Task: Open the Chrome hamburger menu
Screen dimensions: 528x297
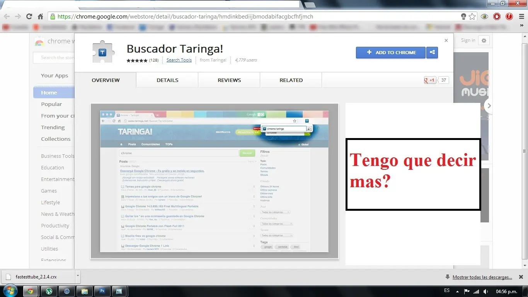Action: point(521,17)
